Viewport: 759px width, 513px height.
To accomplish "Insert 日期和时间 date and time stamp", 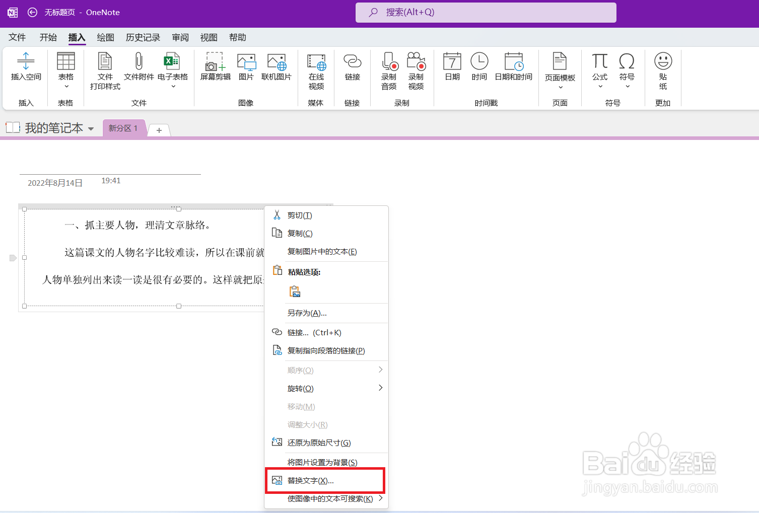I will (513, 70).
